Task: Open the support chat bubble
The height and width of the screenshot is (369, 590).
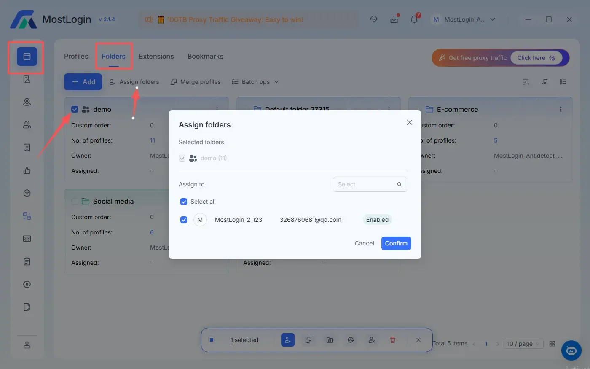Action: (x=571, y=350)
